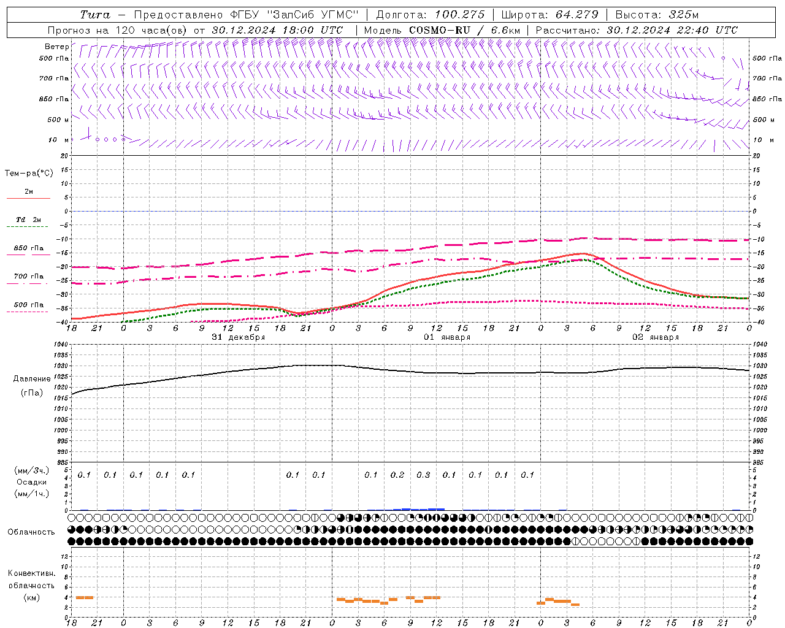This screenshot has width=785, height=628.
Task: Select the "0.3" precipitation value
Action: pos(423,475)
